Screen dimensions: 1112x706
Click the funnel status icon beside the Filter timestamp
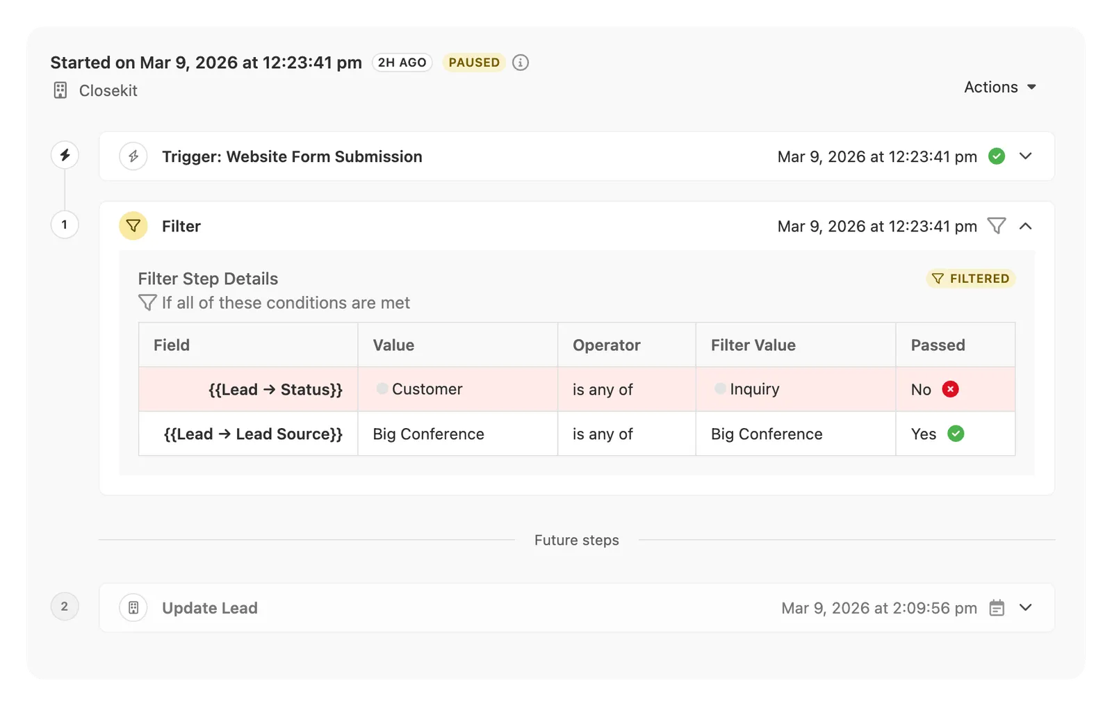coord(997,226)
